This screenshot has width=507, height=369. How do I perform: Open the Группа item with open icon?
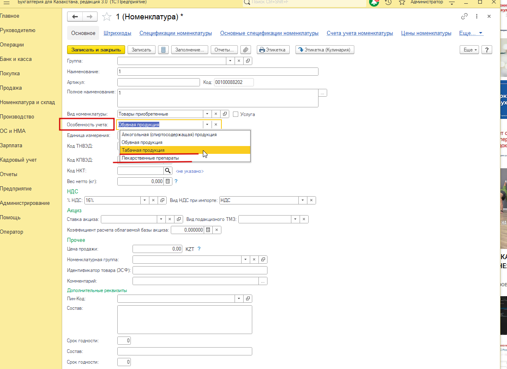248,61
